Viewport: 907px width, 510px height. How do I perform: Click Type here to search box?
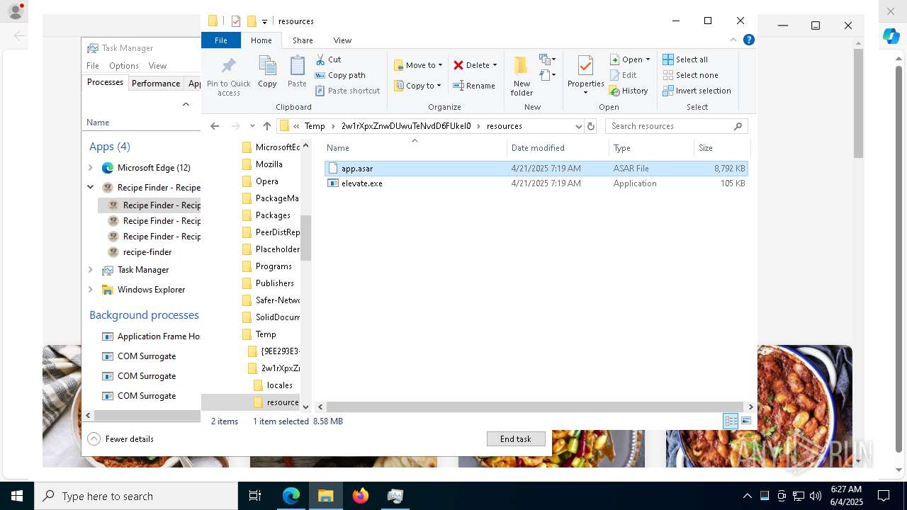[x=136, y=496]
